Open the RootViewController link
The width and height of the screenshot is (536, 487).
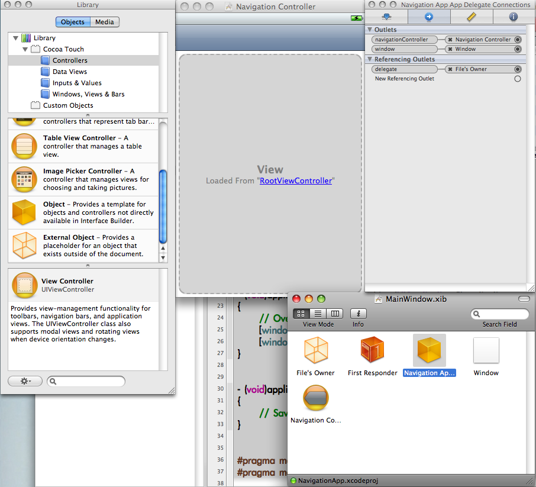[x=296, y=180]
